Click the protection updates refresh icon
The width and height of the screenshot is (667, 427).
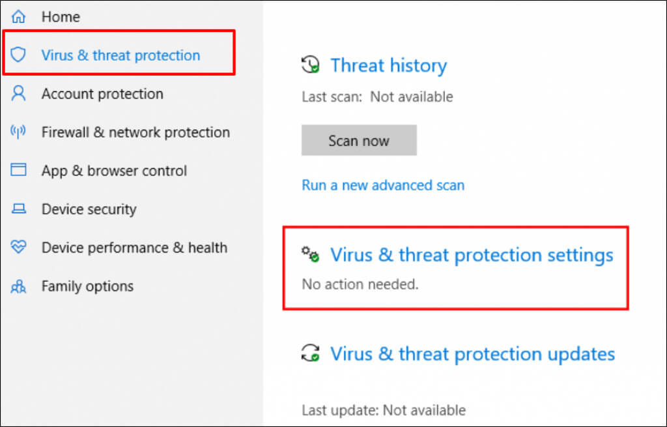pos(310,354)
